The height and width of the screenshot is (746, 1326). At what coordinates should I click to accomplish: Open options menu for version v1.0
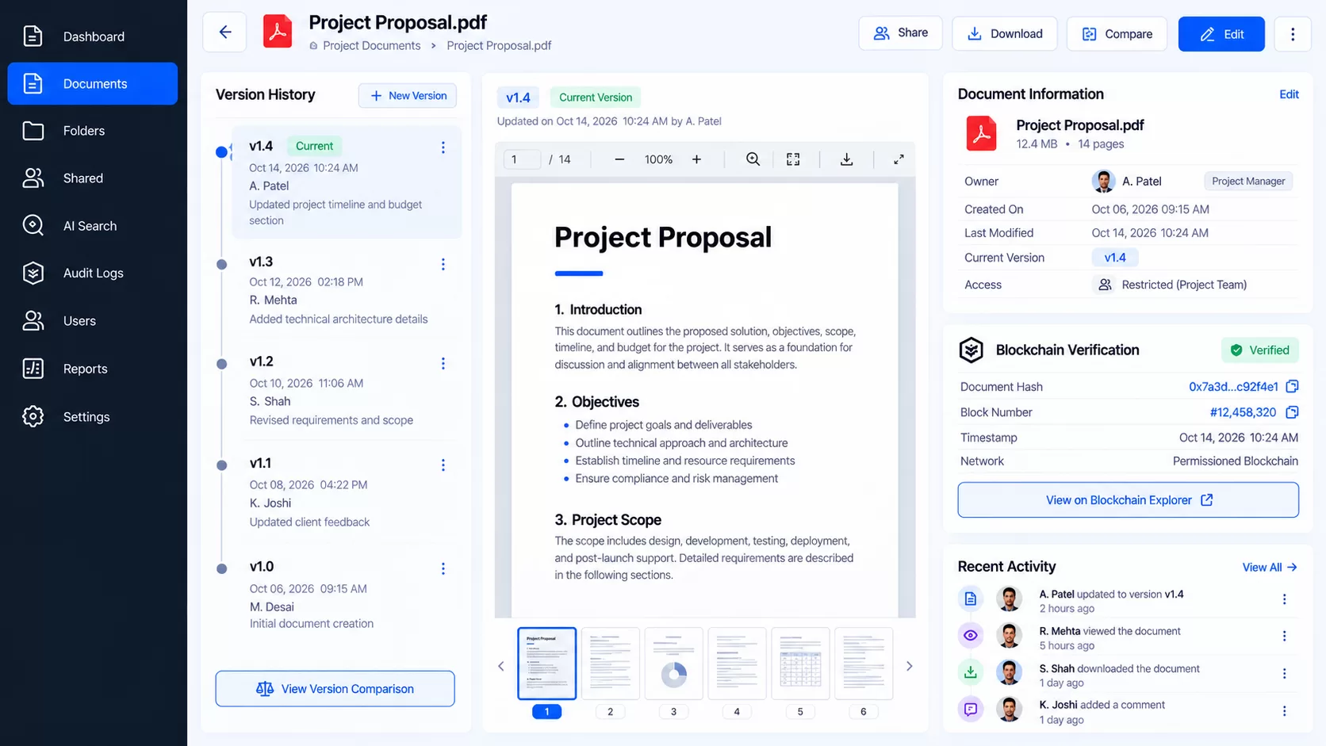443,568
